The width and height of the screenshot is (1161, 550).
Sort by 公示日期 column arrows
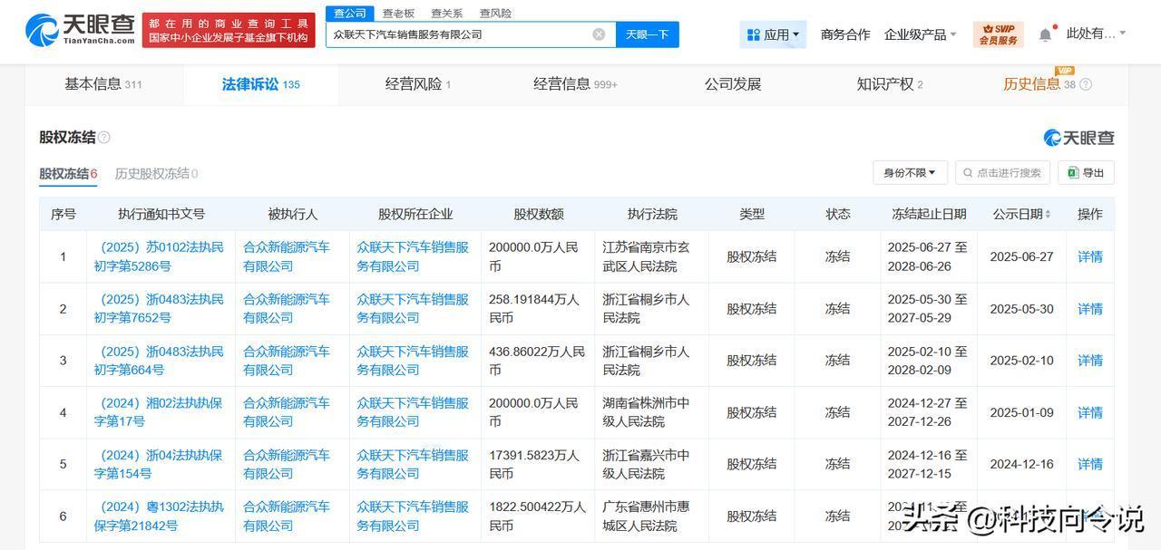click(1049, 215)
